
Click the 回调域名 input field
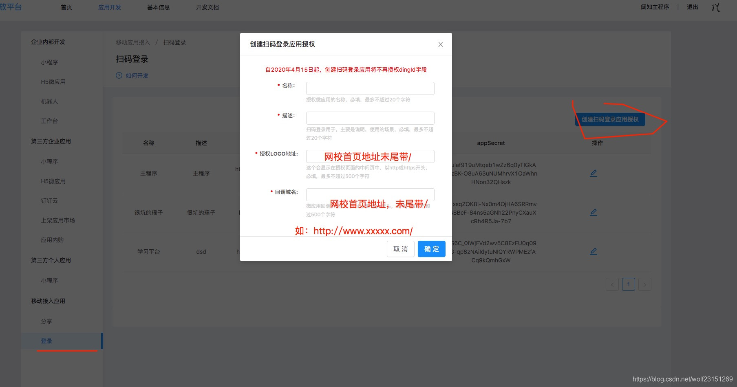[x=370, y=195]
